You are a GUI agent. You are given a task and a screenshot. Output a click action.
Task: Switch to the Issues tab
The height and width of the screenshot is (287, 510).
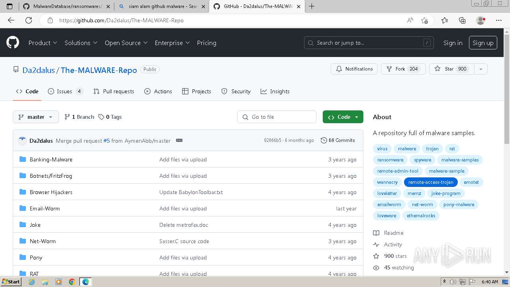(x=65, y=91)
